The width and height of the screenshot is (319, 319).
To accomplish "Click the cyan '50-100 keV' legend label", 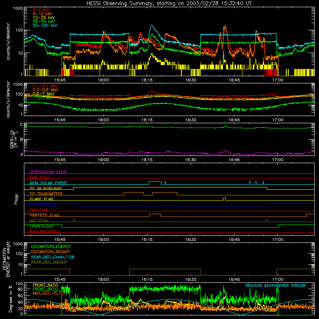I will 45,26.
